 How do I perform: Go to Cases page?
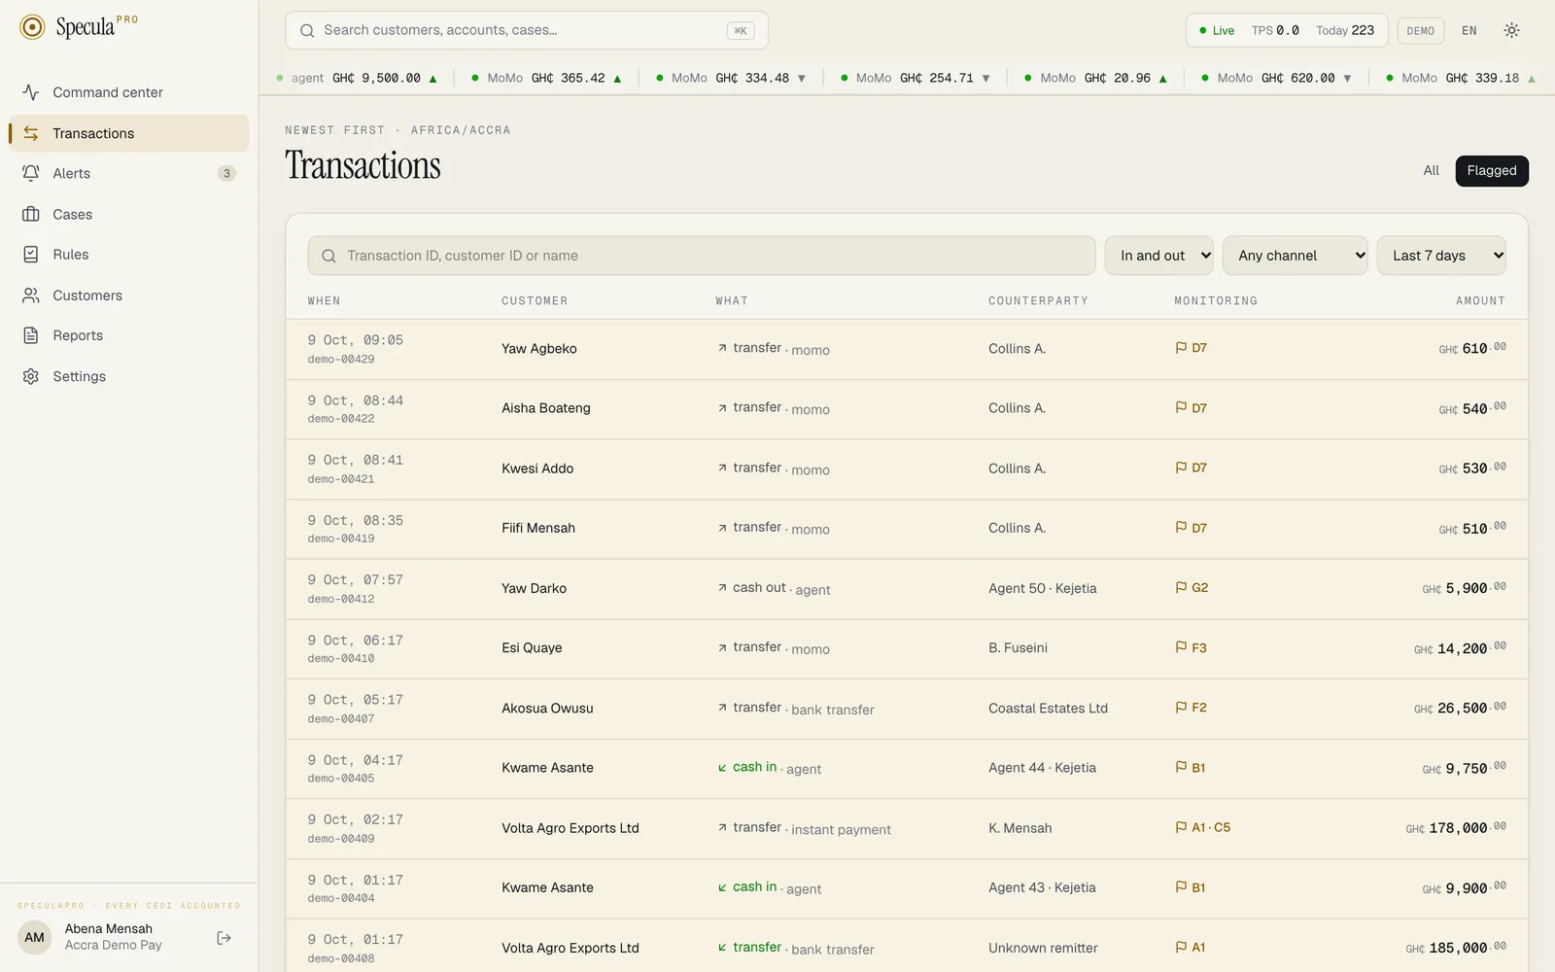[x=129, y=214]
